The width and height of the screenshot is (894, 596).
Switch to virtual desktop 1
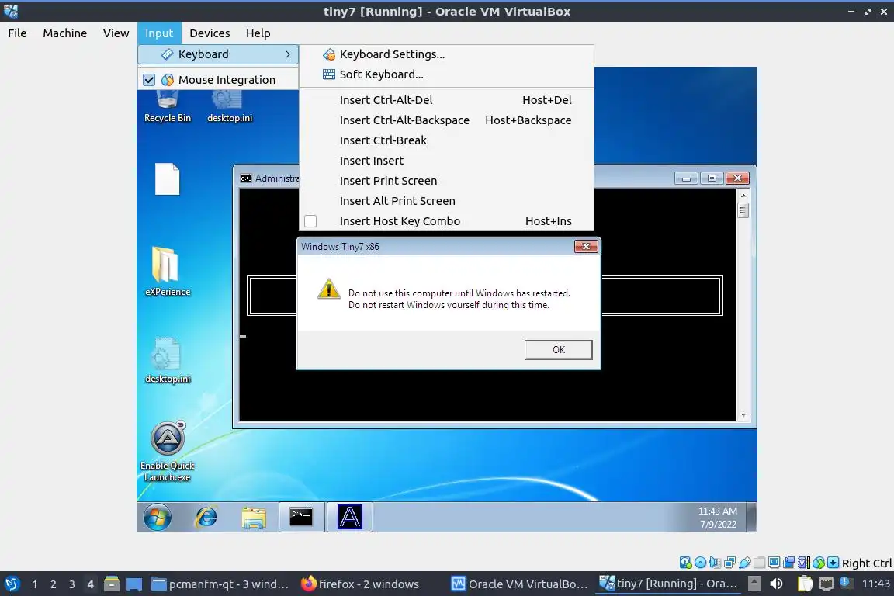click(x=35, y=584)
